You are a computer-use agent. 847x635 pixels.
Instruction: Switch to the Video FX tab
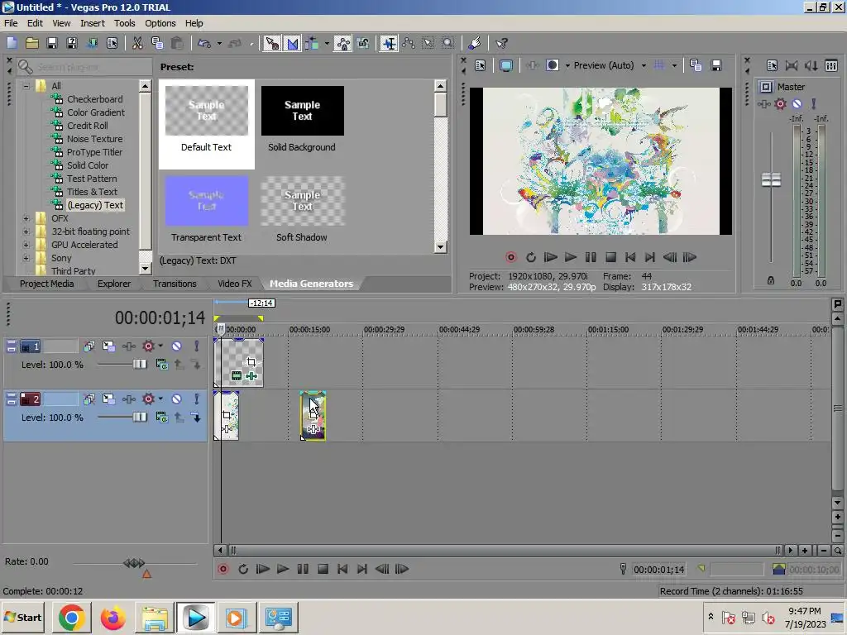click(x=234, y=284)
